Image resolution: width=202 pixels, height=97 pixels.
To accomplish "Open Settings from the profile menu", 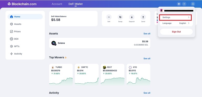I will [x=176, y=18].
